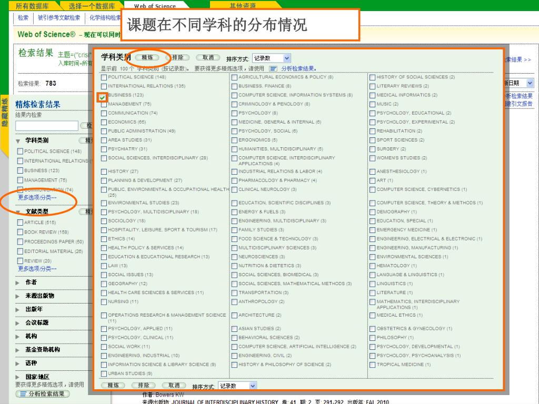Click the bottom 排除 button
Image resolution: width=539 pixels, height=404 pixels.
(x=144, y=385)
